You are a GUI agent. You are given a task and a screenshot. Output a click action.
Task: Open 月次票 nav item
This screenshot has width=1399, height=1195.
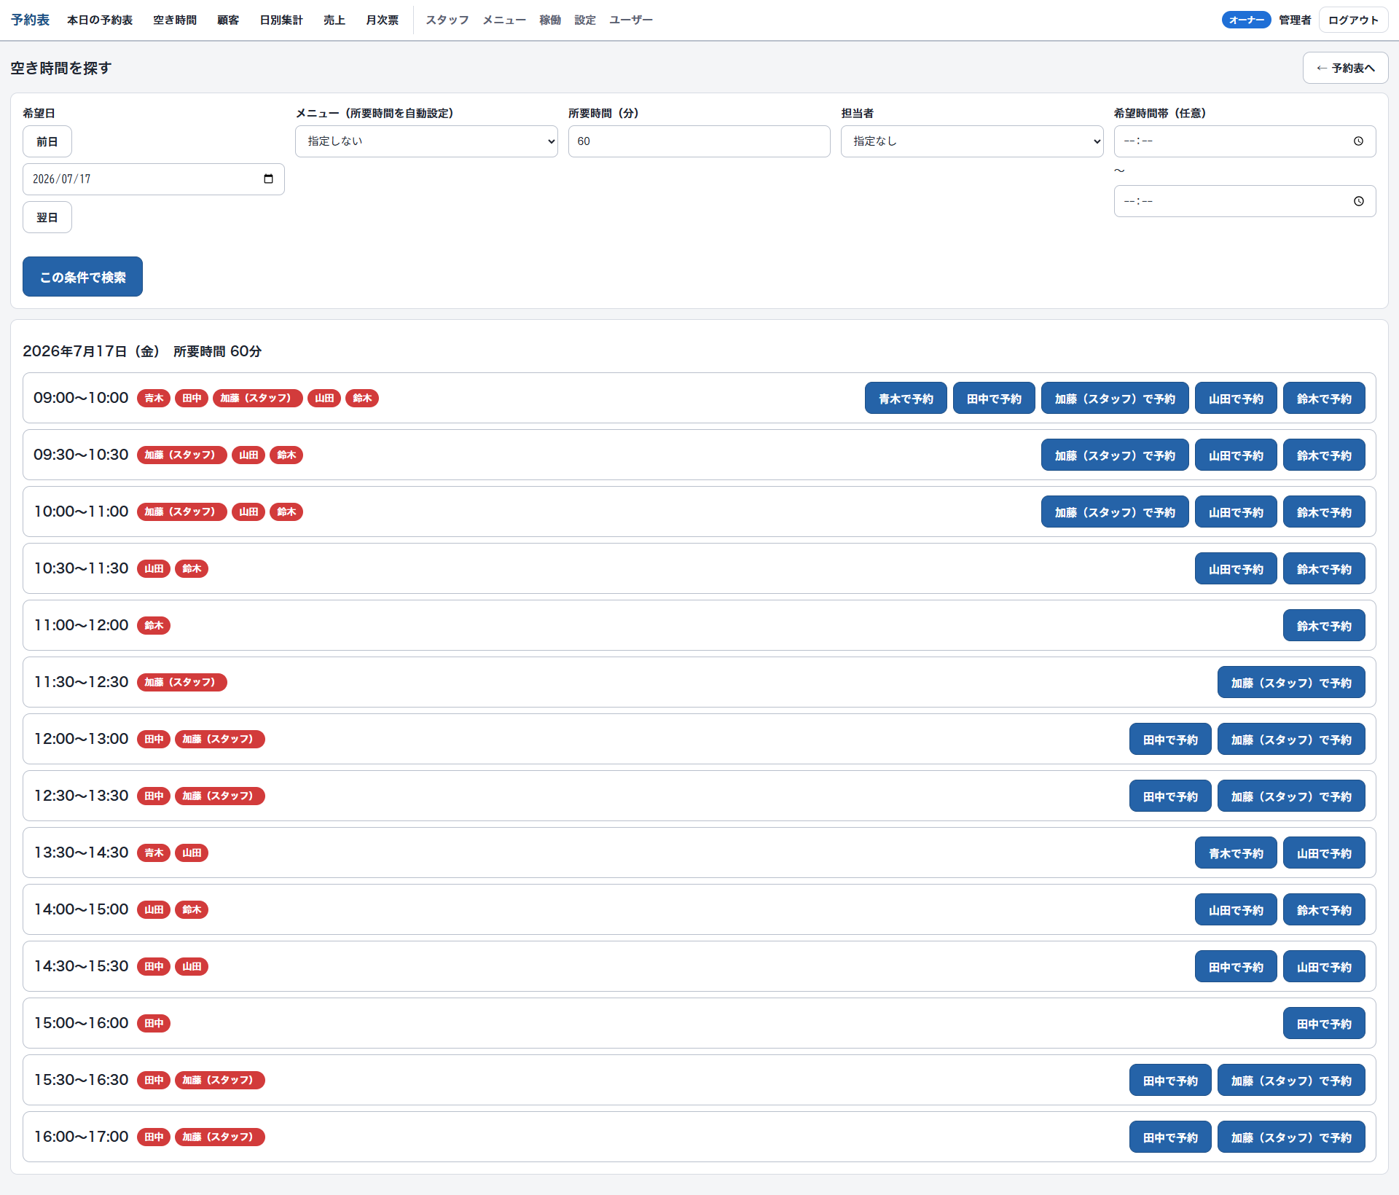(x=382, y=20)
